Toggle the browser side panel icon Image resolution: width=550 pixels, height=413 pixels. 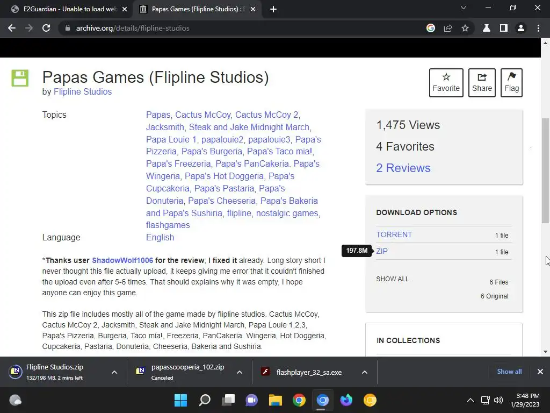coord(504,28)
